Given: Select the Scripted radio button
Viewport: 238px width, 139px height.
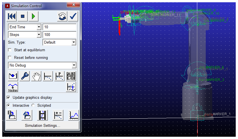Looking at the screenshot, I should click(x=33, y=105).
